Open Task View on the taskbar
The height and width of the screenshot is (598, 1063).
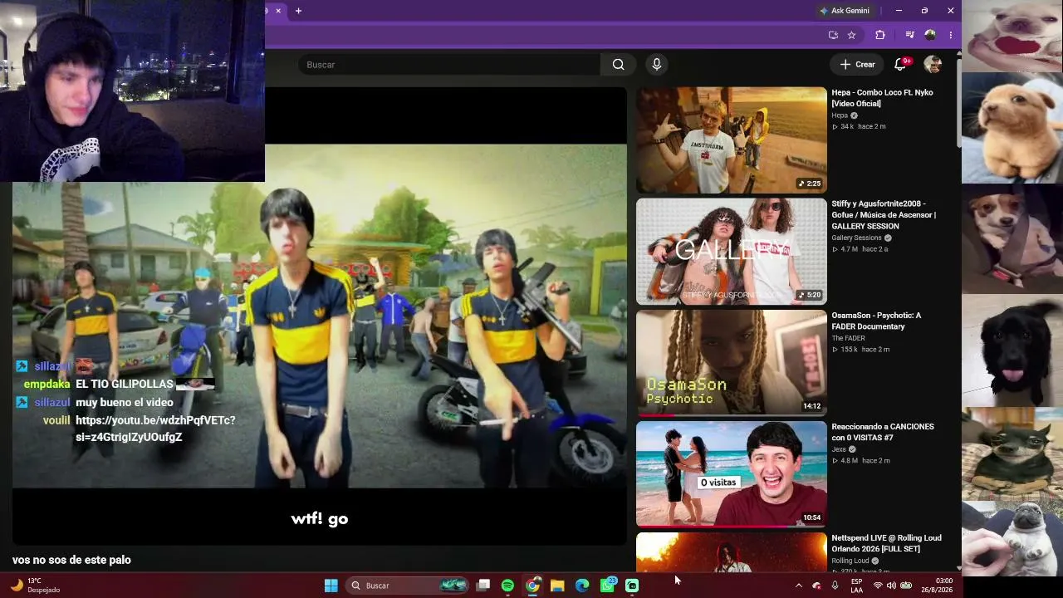pyautogui.click(x=483, y=586)
